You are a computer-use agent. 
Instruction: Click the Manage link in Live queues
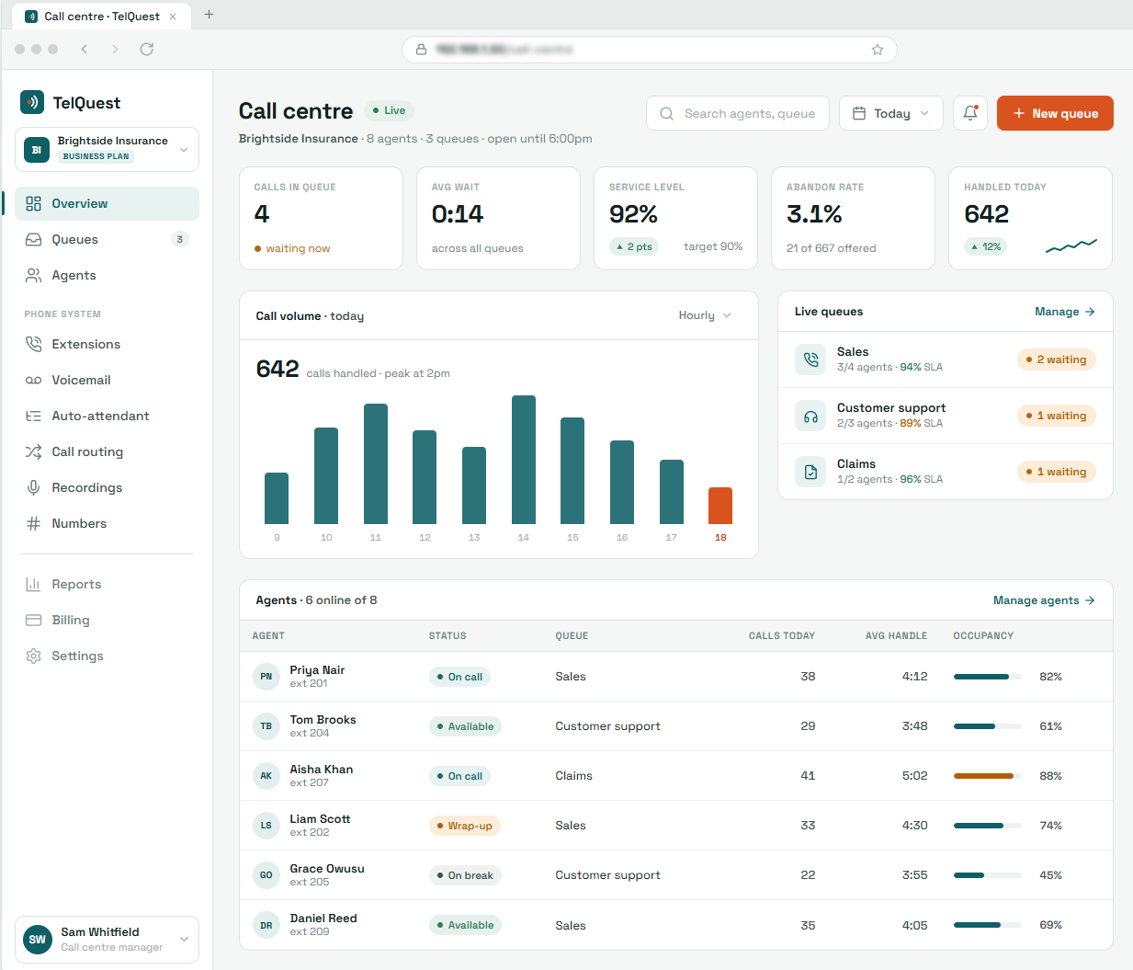tap(1065, 312)
